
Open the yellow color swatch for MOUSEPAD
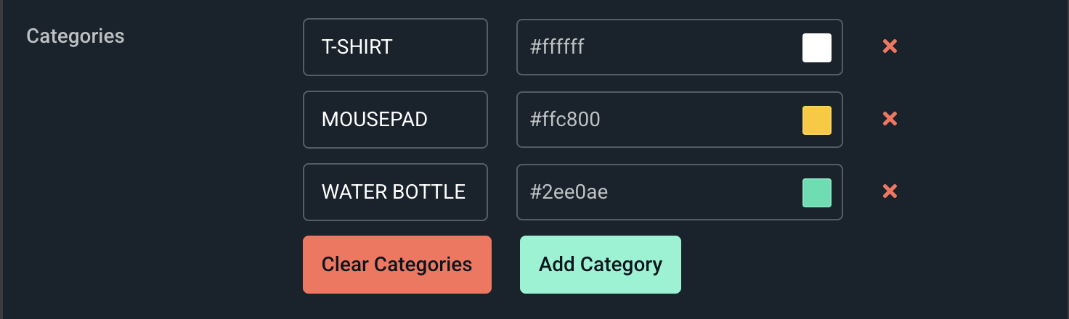(x=816, y=120)
